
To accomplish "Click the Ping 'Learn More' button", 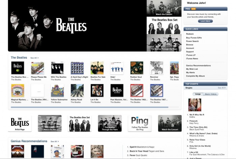I will coord(205,21).
